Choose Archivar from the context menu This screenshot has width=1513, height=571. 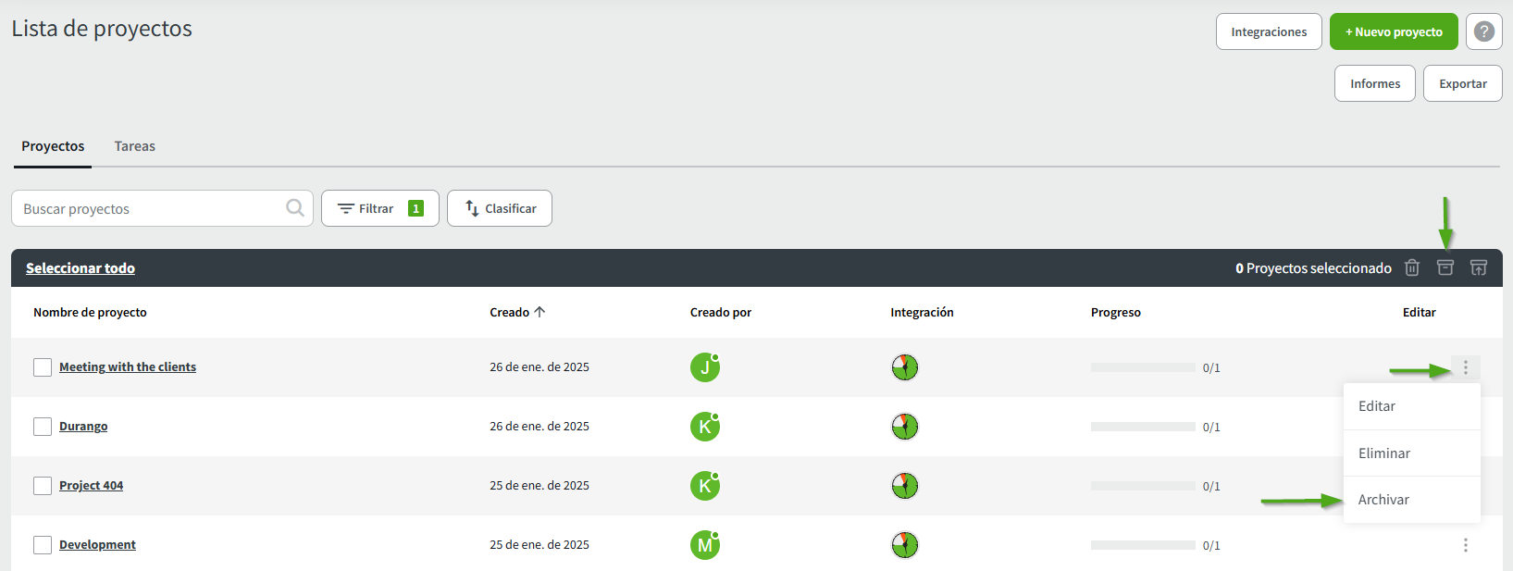1383,500
